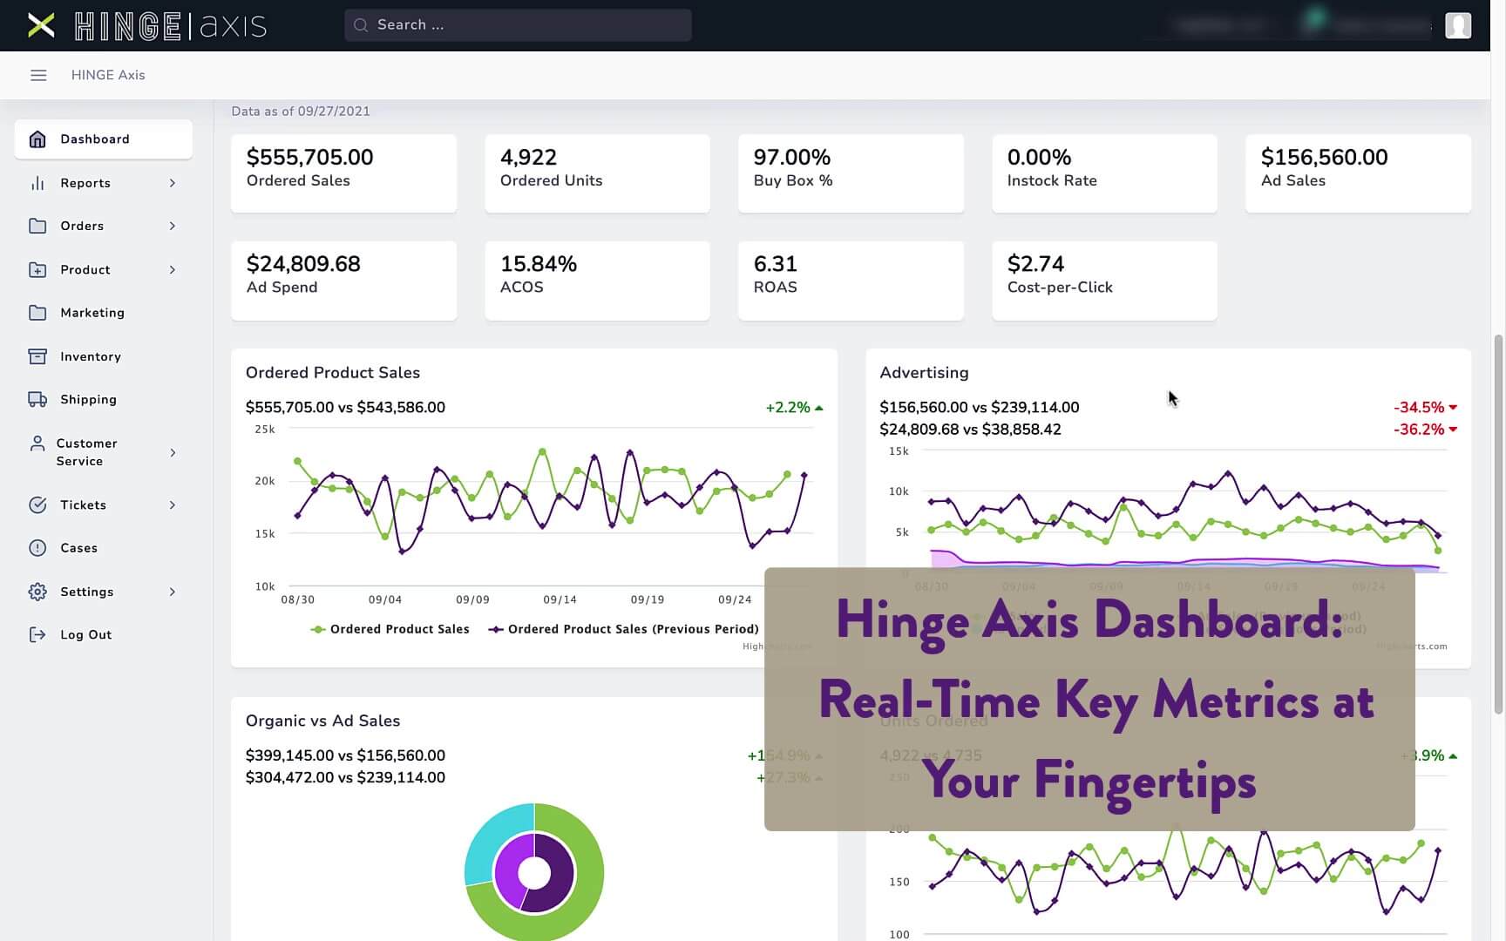The height and width of the screenshot is (941, 1506).
Task: Click the Cases alert icon
Action: 37,547
